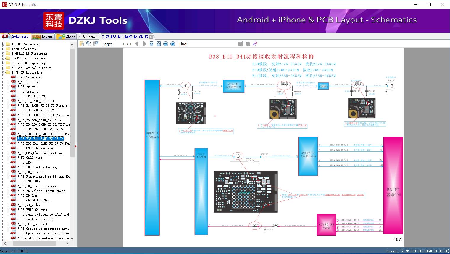Screen dimensions: 450x254
Task: Click the PDF icon beside 7_7P_RFFE_circuit
Action: [13, 224]
